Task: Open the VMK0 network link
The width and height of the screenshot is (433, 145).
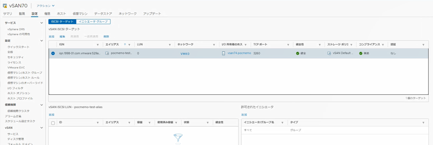Action: pyautogui.click(x=185, y=53)
